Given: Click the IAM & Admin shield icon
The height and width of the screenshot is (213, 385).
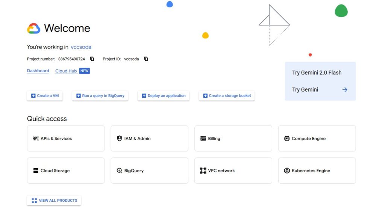Looking at the screenshot, I should [120, 139].
